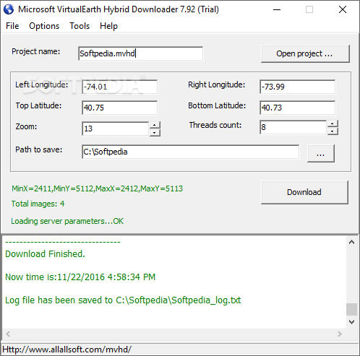360x356 pixels.
Task: Decrease the Threads count
Action: (333, 131)
